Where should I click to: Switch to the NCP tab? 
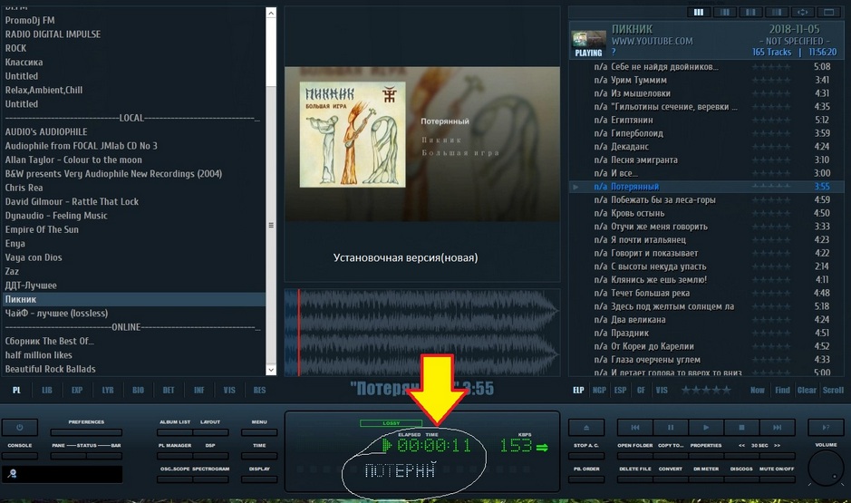point(599,390)
